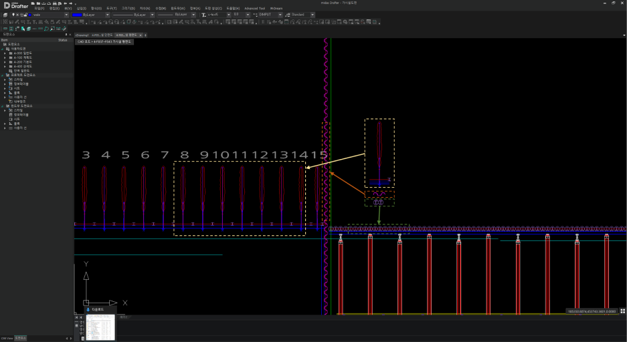Click the blue layer color square
Image resolution: width=627 pixels, height=342 pixels.
click(x=29, y=15)
